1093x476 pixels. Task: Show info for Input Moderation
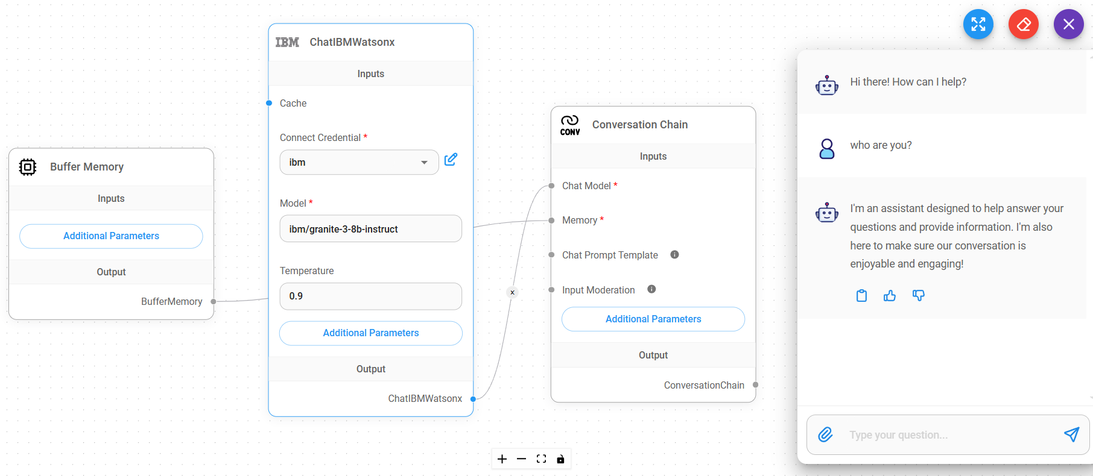tap(651, 289)
